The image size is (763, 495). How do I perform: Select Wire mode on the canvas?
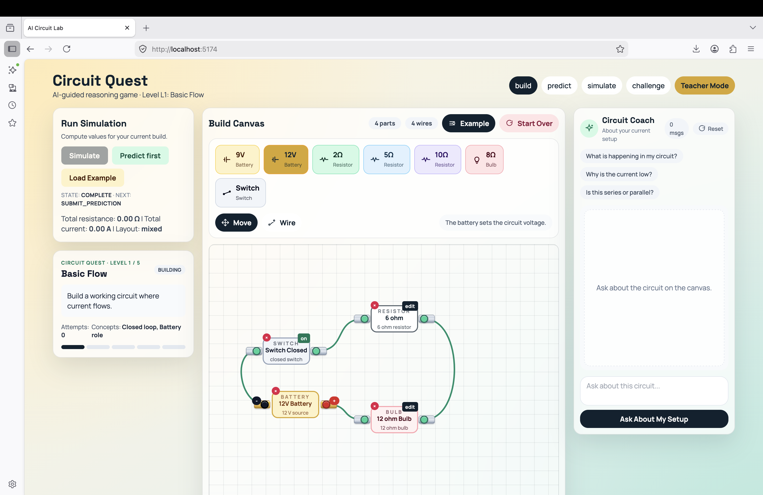[x=282, y=223]
